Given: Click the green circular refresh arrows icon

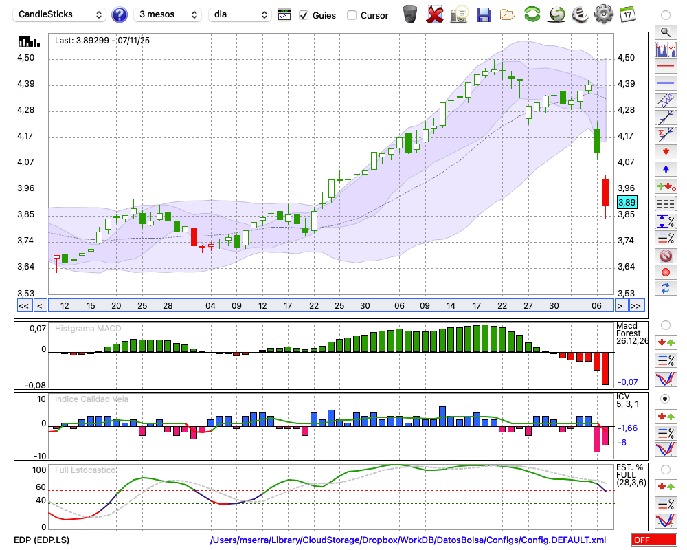Looking at the screenshot, I should [532, 14].
